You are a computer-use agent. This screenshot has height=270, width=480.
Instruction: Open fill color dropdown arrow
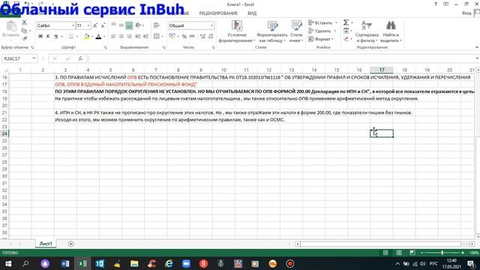(92, 37)
